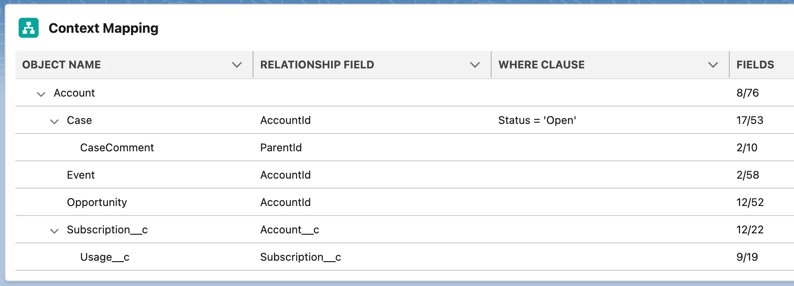Screen dimensions: 794x286
Task: Click the FIELDS column header
Action: (755, 65)
